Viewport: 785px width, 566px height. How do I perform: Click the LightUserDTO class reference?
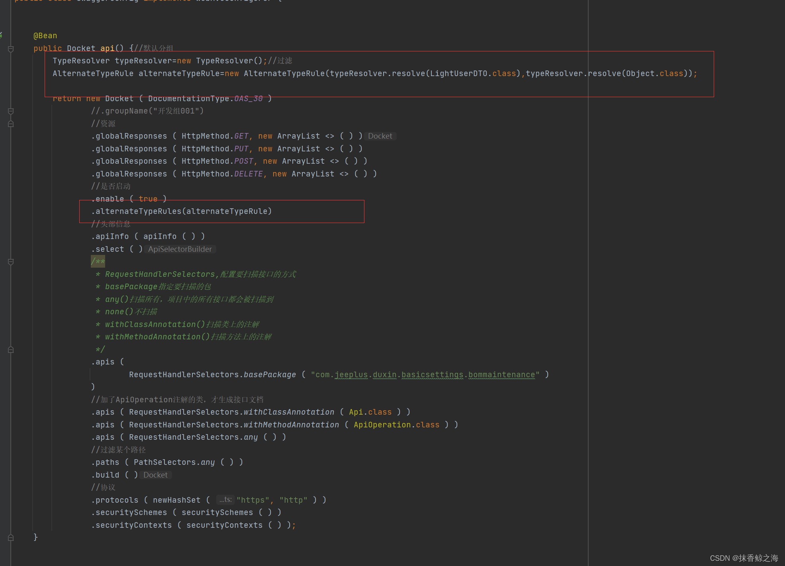coord(458,74)
